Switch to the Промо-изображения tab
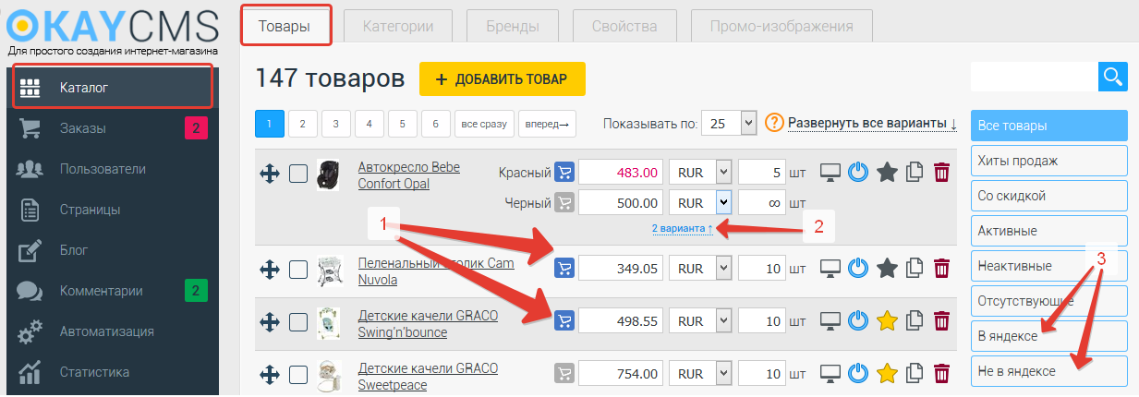 [782, 26]
